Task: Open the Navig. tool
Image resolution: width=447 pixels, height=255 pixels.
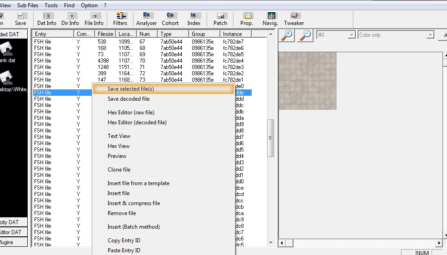Action: click(x=270, y=19)
